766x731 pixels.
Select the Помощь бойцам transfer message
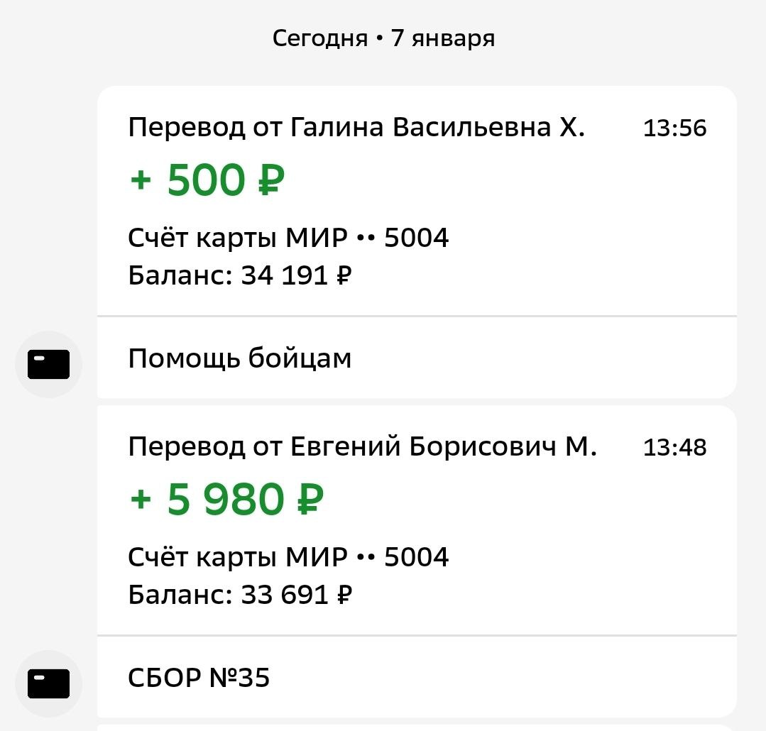240,359
